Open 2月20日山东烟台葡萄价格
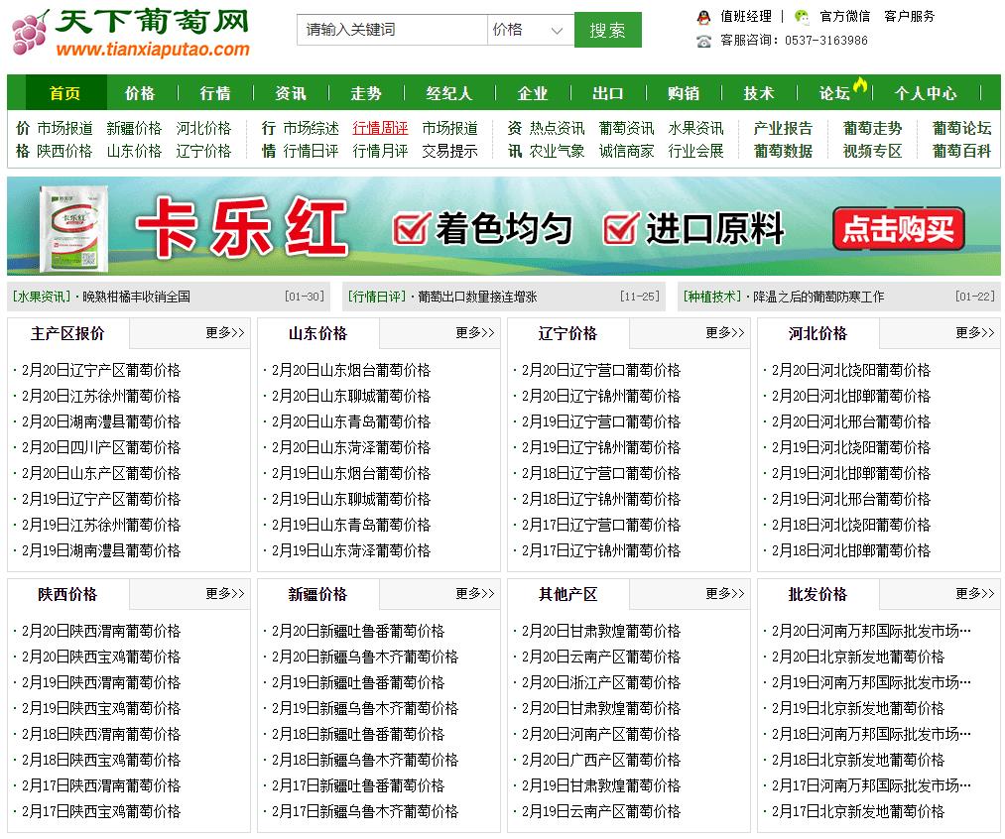Image resolution: width=1005 pixels, height=839 pixels. pyautogui.click(x=351, y=370)
